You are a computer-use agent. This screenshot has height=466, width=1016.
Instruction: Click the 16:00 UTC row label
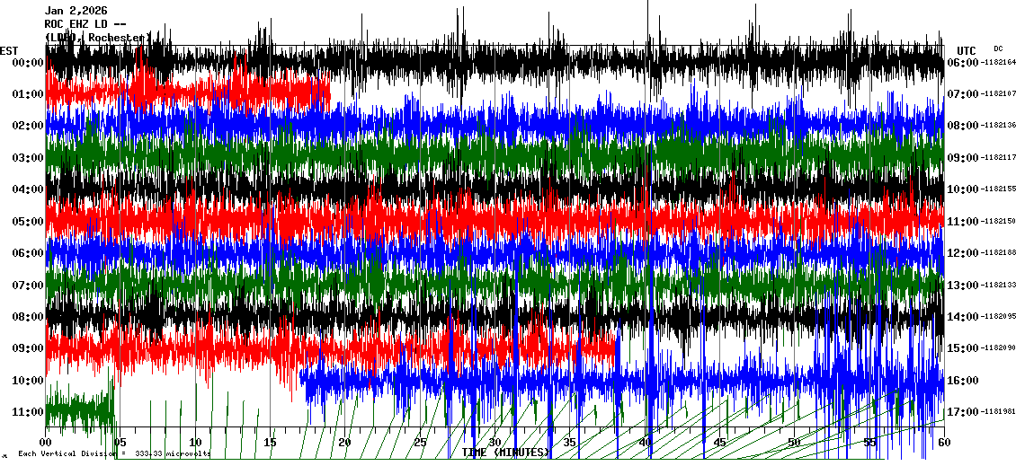point(962,381)
